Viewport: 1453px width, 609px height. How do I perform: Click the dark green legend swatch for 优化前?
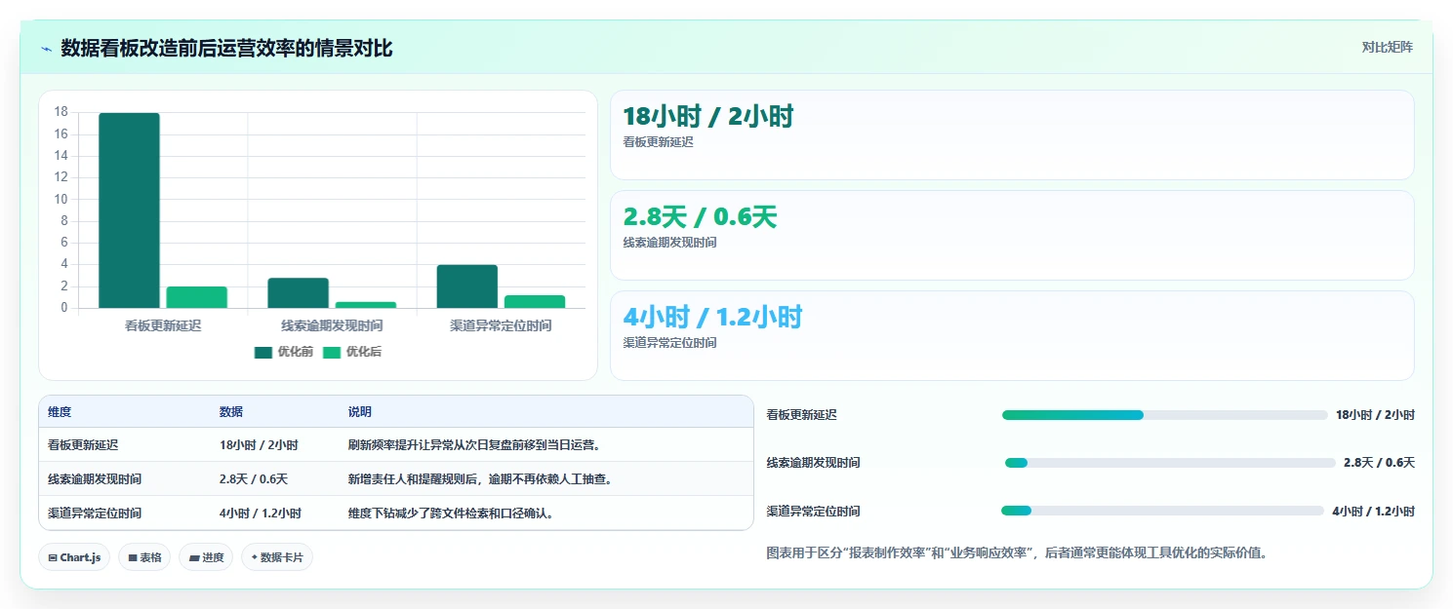[263, 353]
